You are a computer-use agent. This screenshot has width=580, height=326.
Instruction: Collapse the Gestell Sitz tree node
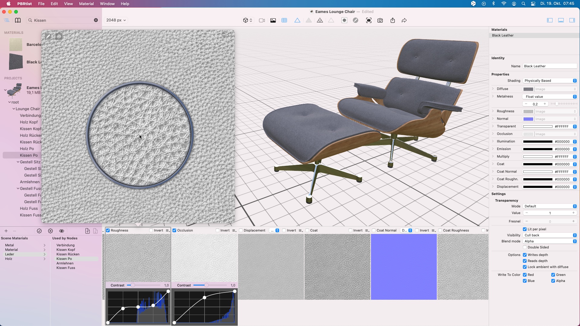pos(18,162)
